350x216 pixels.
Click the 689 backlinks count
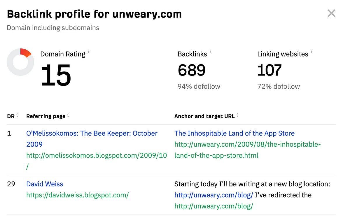(191, 70)
